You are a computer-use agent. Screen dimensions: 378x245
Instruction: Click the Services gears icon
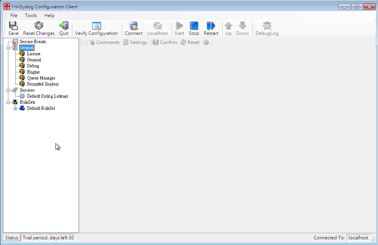tap(15, 90)
